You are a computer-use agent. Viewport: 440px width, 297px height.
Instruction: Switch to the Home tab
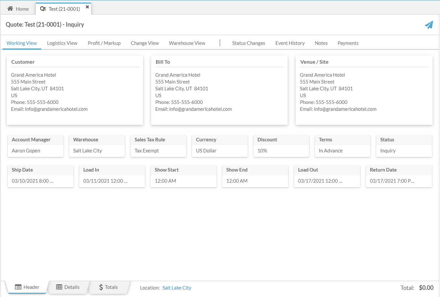[x=18, y=9]
